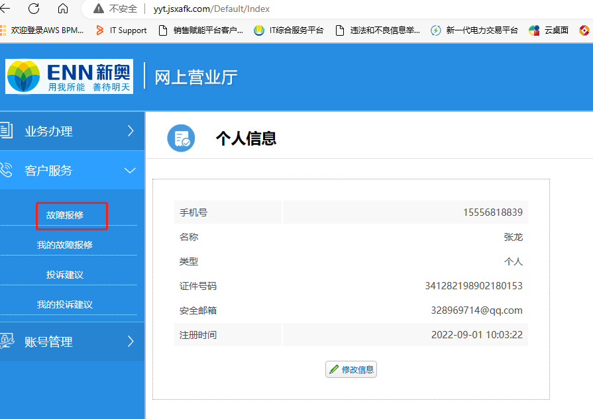Click registration time 2022-09-01 10:03:22
Image resolution: width=593 pixels, height=419 pixels.
(477, 335)
